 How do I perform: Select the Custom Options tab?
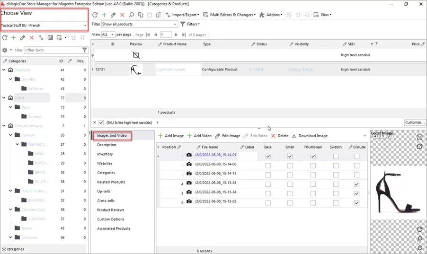click(111, 219)
